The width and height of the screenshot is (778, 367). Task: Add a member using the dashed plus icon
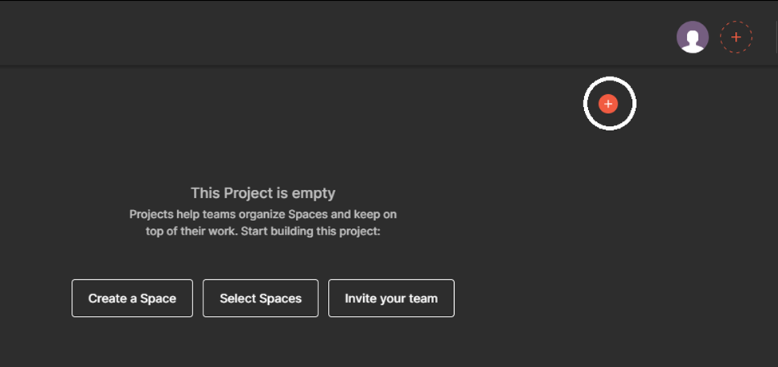coord(736,37)
